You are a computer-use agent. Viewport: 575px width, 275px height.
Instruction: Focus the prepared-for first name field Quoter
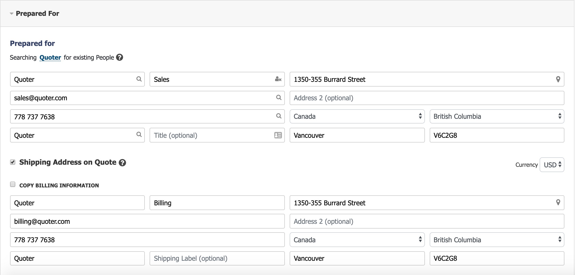(x=77, y=79)
